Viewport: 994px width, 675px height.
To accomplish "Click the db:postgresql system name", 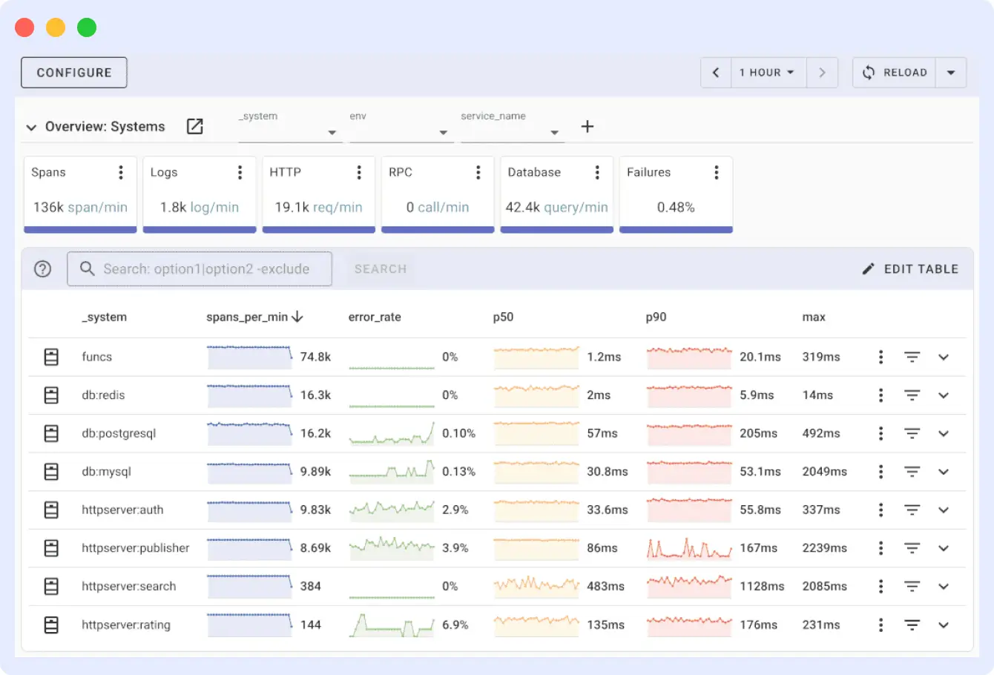I will click(x=119, y=433).
